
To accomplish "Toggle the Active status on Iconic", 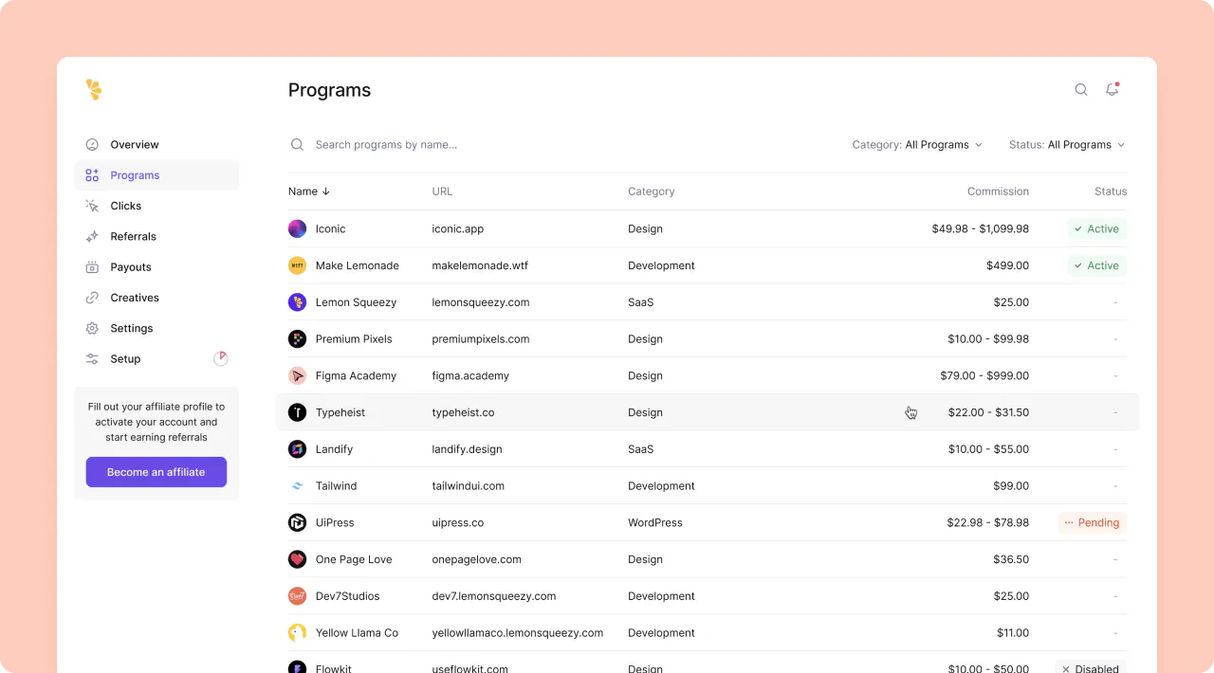I will 1096,228.
